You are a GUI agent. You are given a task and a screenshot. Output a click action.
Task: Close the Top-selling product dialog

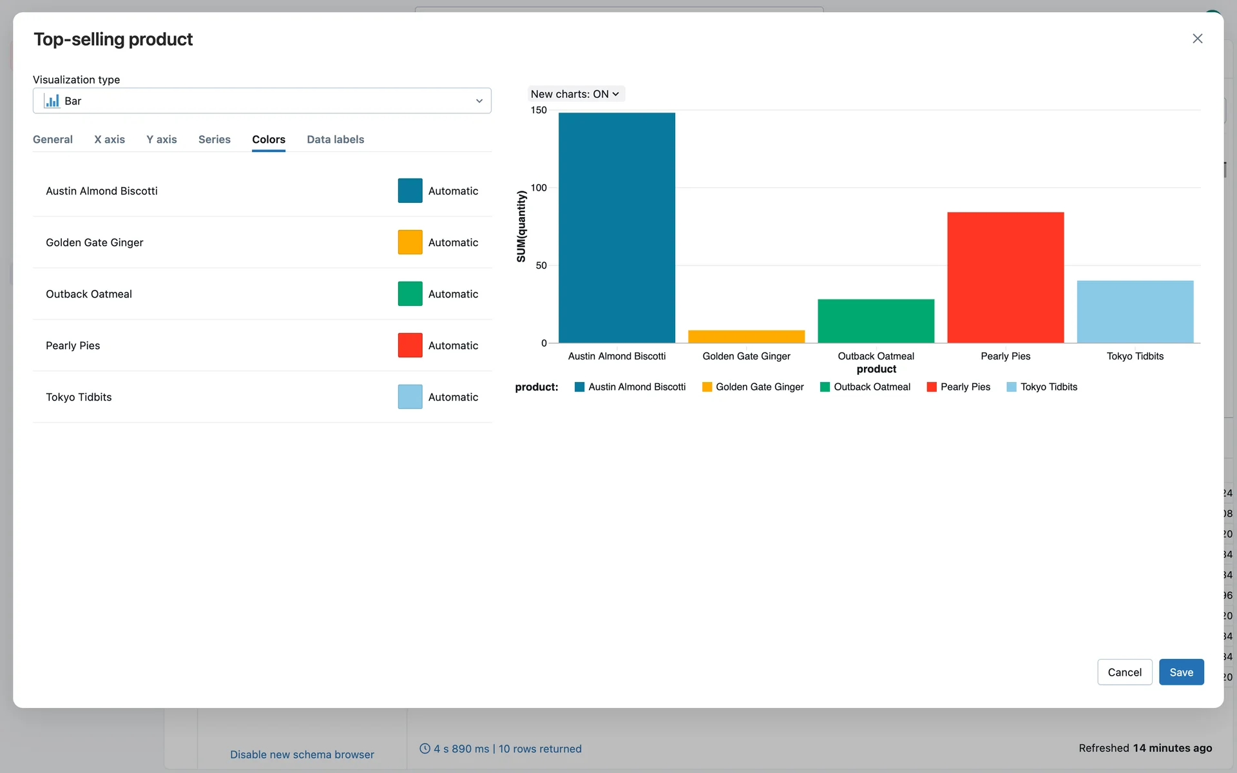pos(1197,39)
